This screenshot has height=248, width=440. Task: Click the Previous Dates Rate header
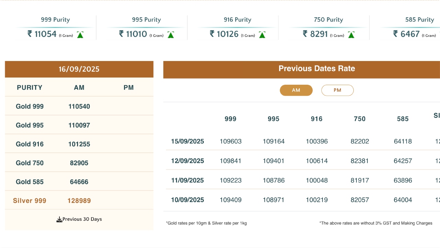pos(317,69)
